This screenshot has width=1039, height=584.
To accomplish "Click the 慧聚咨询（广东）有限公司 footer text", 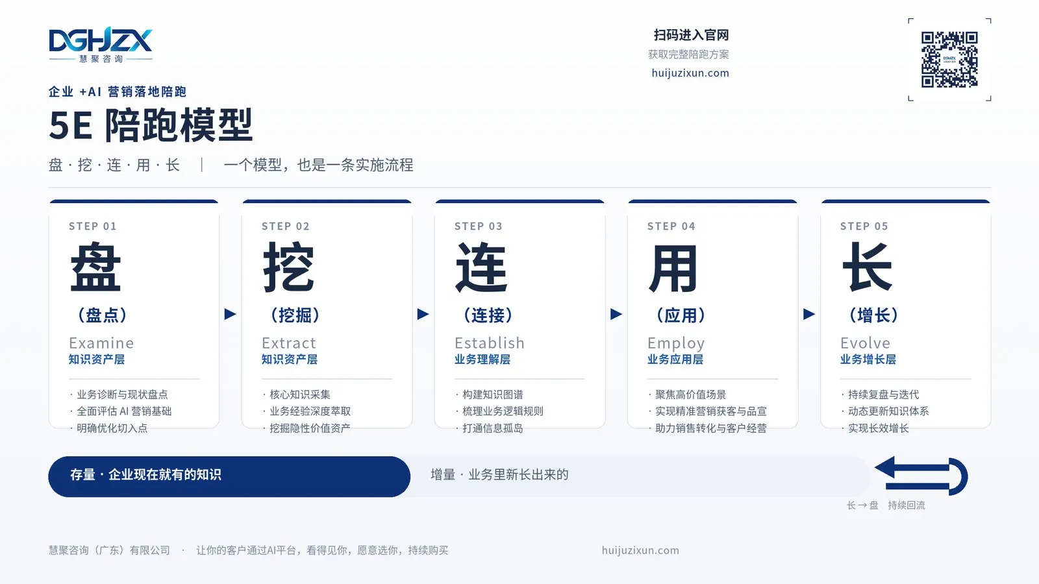I will coord(109,550).
